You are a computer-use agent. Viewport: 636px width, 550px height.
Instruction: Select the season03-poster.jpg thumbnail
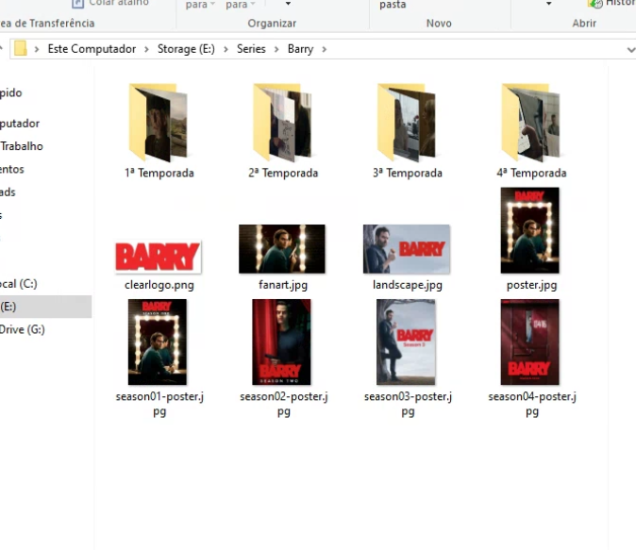pos(406,342)
